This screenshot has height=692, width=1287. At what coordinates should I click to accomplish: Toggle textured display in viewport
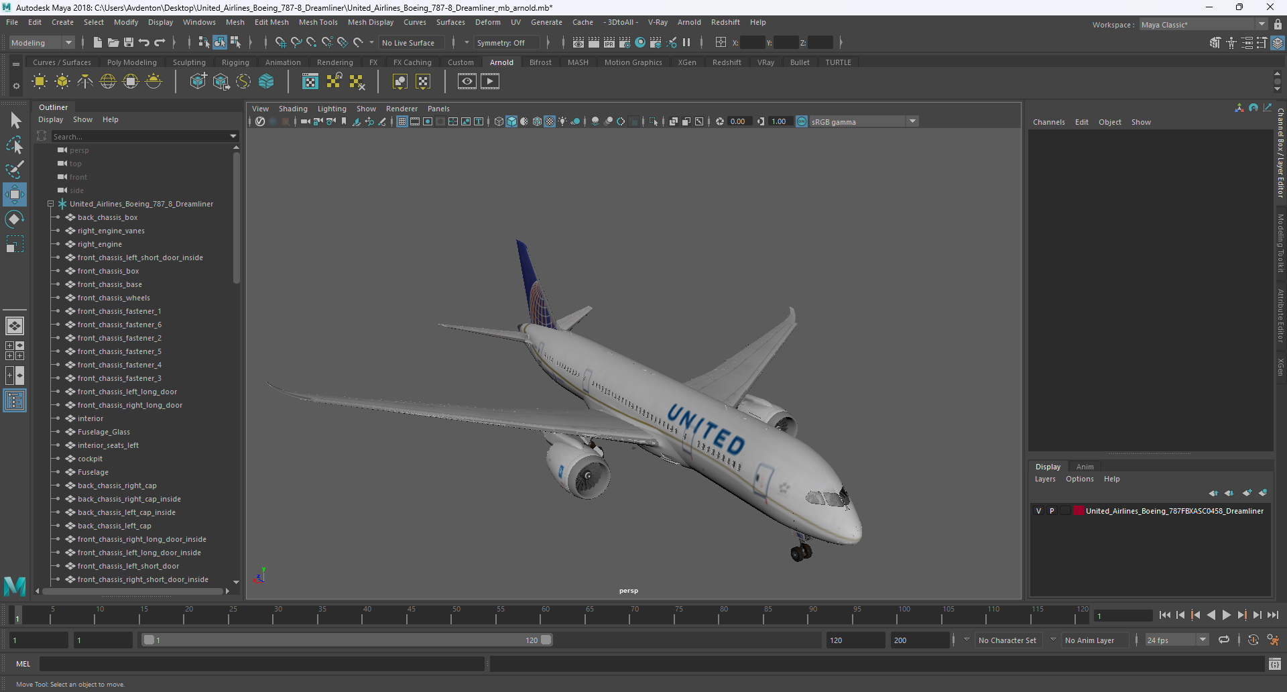coord(550,121)
